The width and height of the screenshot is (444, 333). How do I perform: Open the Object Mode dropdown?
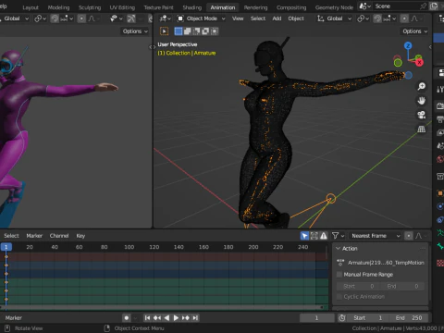(x=202, y=18)
